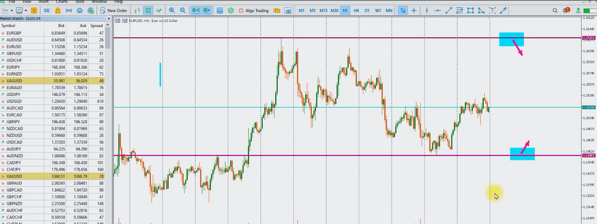Viewport: 597px width, 224px height.
Task: Toggle chart shift from right border
Action: (207, 10)
